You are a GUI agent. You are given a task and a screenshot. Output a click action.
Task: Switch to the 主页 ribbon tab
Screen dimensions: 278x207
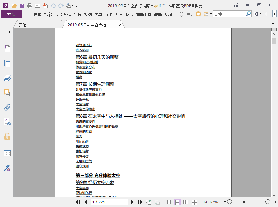pos(27,15)
